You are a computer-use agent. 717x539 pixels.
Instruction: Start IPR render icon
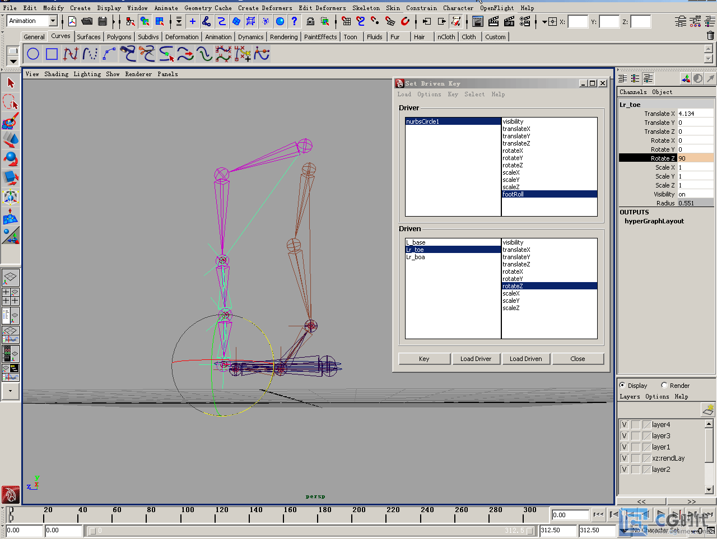(509, 21)
